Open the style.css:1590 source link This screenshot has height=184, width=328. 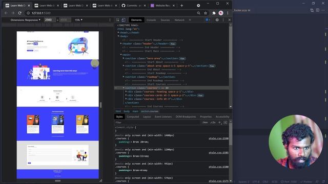218,139
